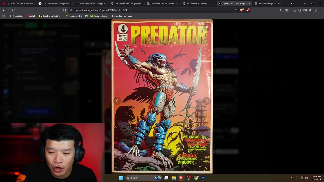Screen dimensions: 324x182
Task: Open OBS Studio from the taskbar
Action: (x=188, y=178)
